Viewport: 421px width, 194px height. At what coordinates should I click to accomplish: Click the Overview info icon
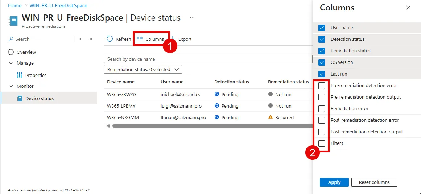tap(11, 52)
